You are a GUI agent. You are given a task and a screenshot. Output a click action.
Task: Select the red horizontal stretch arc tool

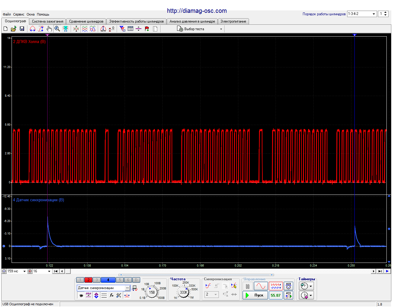[33, 29]
